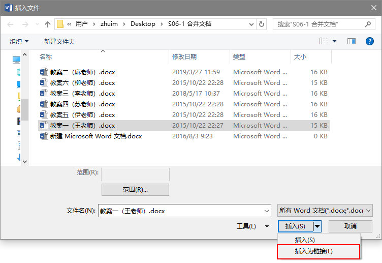Sort by 修改日期 column header
The width and height of the screenshot is (382, 263).
[184, 57]
